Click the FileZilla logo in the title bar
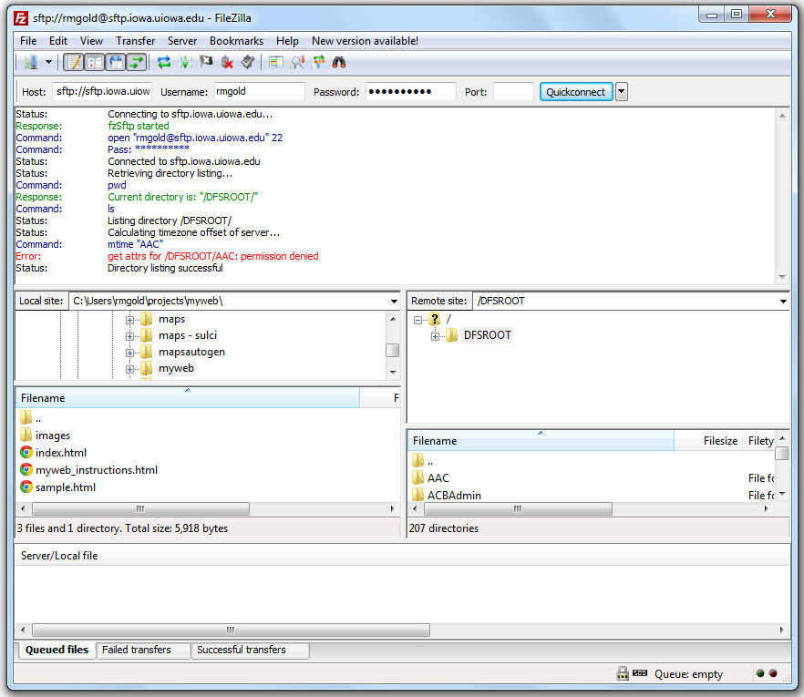This screenshot has height=697, width=804. point(21,18)
